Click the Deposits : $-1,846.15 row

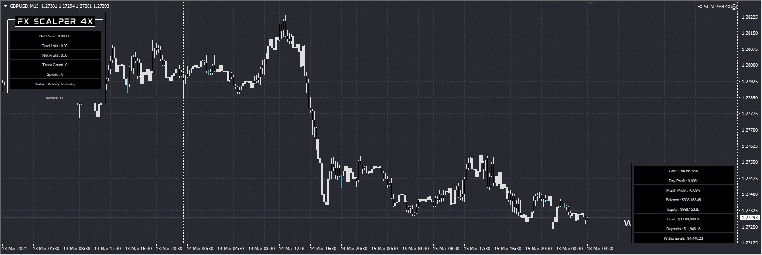684,229
